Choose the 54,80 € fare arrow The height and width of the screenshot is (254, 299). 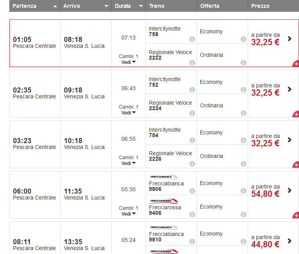(x=290, y=190)
